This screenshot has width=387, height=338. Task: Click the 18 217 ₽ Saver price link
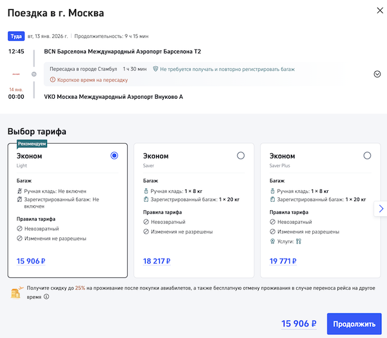pyautogui.click(x=156, y=261)
